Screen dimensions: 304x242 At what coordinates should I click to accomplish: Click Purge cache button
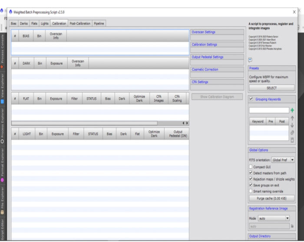(x=271, y=198)
